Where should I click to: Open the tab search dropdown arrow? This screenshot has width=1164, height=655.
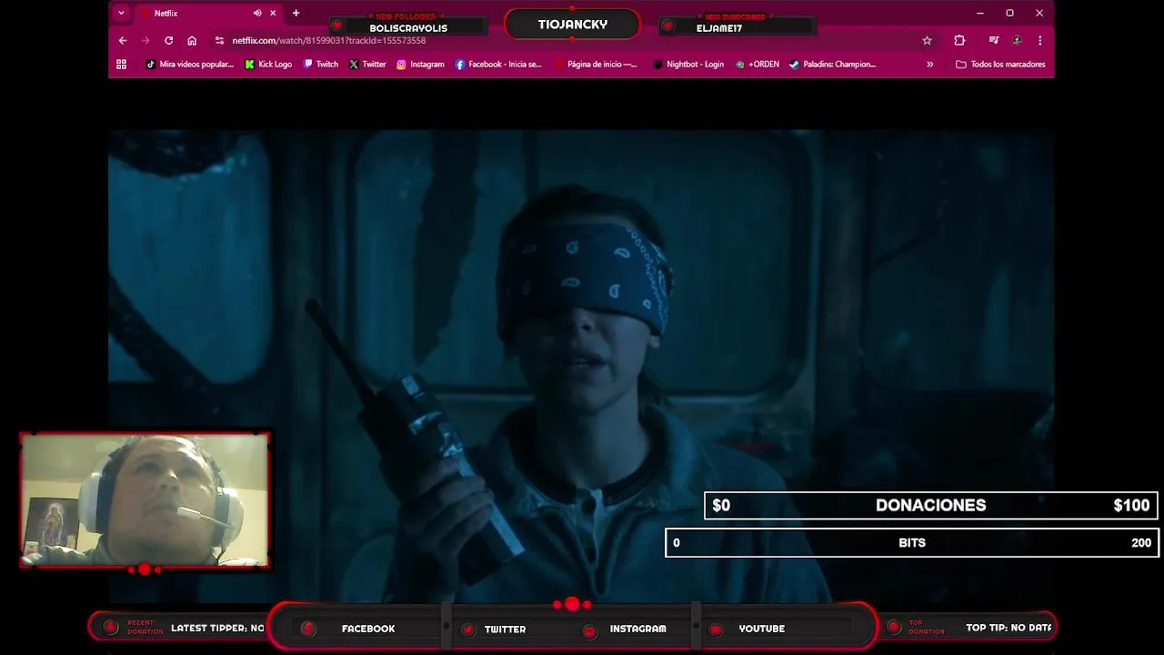coord(121,13)
